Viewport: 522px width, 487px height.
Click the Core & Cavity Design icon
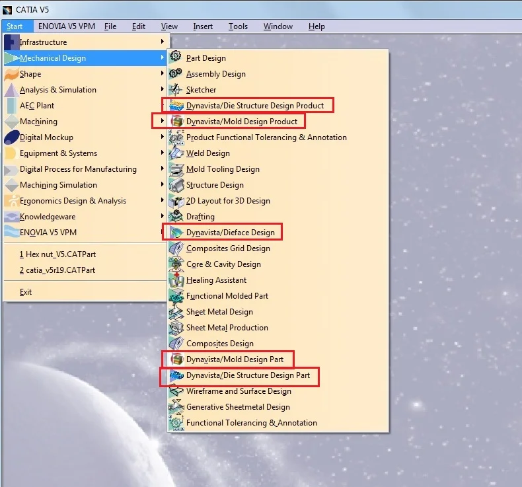click(176, 264)
